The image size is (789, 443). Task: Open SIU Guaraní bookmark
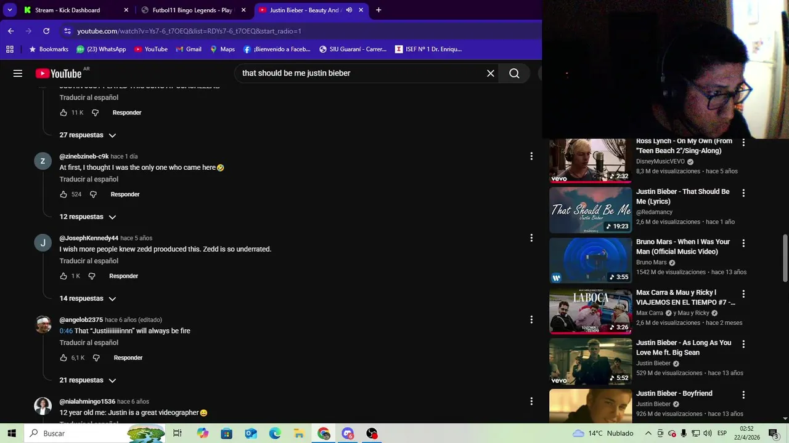coord(353,49)
